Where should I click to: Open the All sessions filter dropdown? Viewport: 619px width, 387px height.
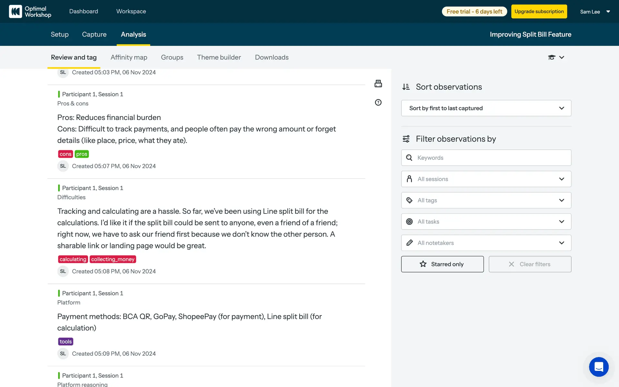tap(486, 179)
